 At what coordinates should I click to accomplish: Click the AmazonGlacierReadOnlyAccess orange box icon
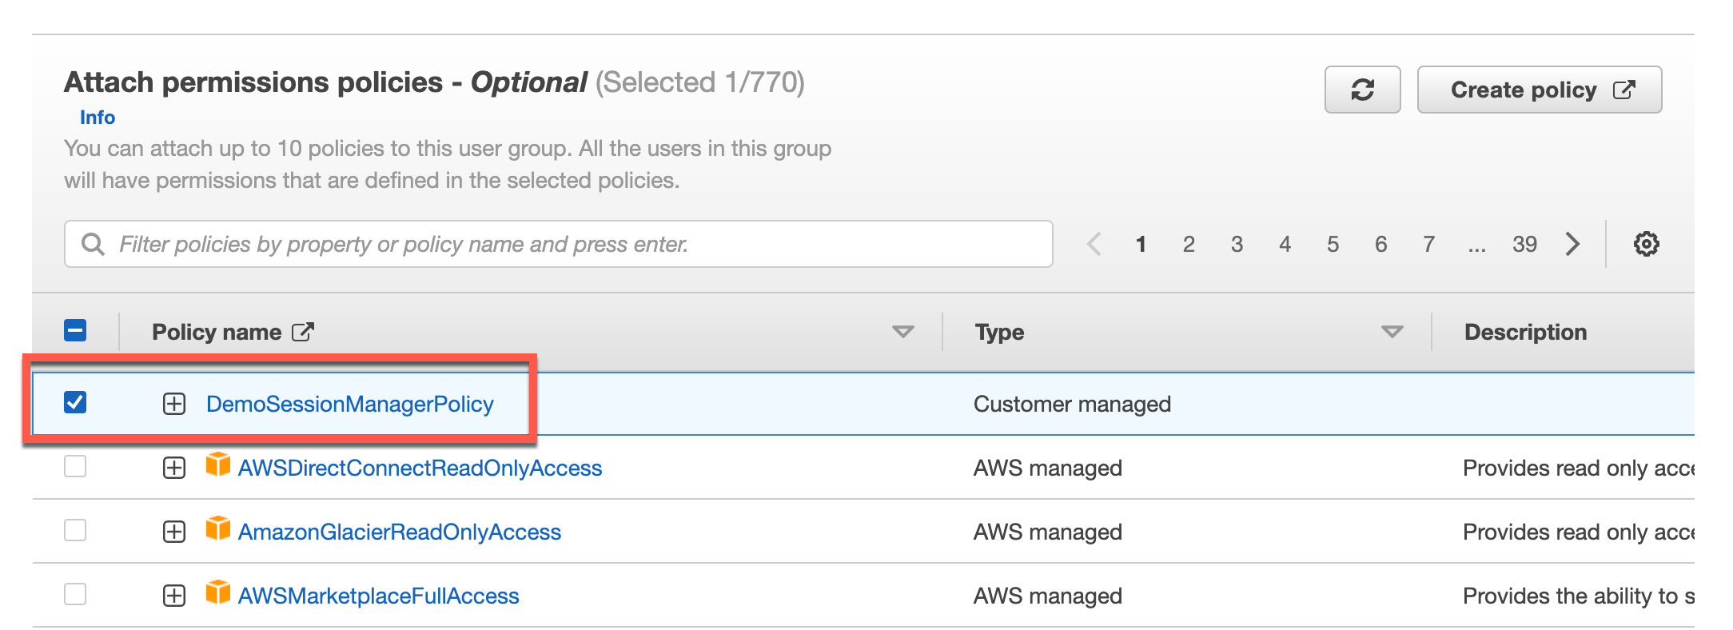(x=217, y=528)
